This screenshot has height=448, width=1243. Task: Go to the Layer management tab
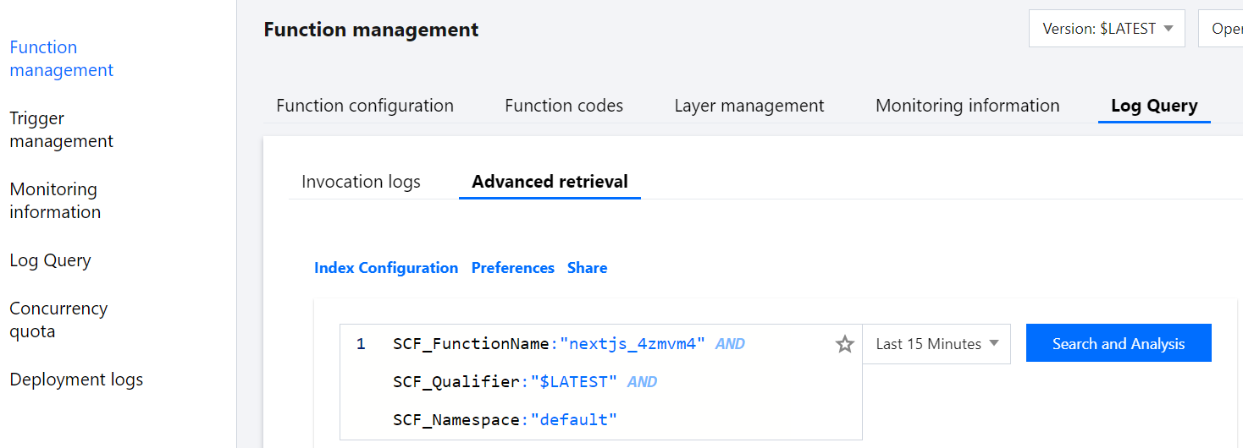[749, 106]
